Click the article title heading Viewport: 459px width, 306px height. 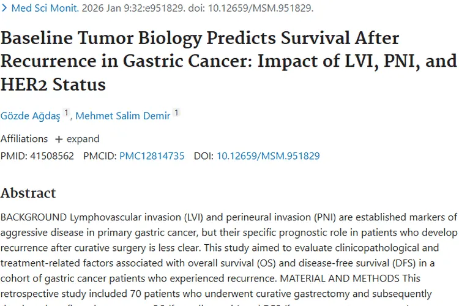pos(228,61)
